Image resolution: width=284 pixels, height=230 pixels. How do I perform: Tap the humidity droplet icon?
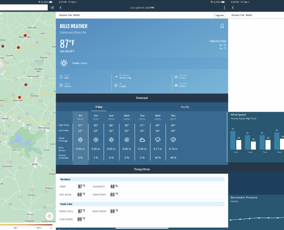tap(62, 76)
